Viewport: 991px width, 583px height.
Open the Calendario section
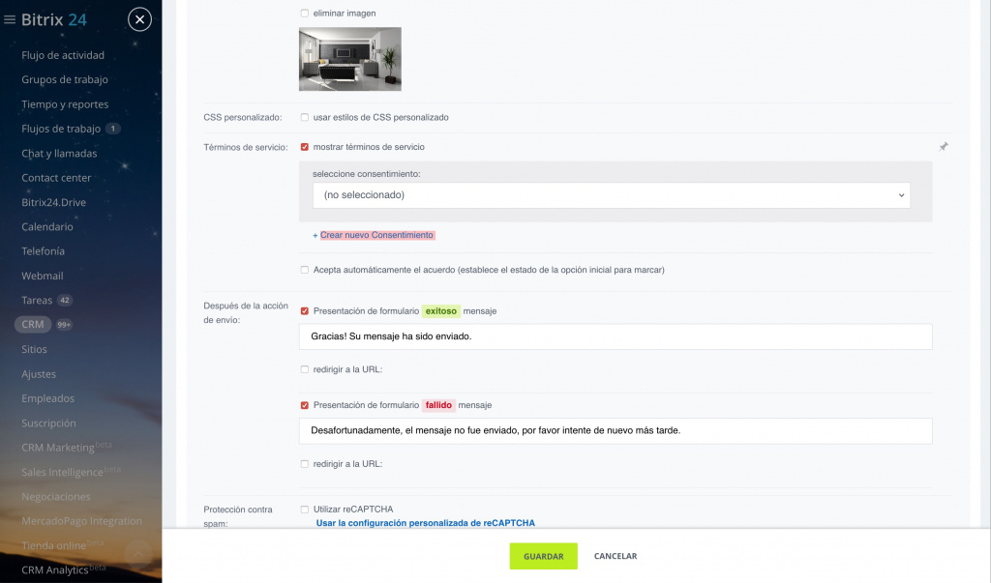pos(47,227)
